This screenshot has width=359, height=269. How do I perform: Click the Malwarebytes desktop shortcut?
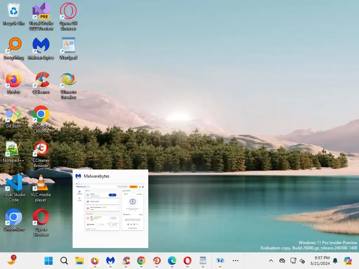click(41, 48)
